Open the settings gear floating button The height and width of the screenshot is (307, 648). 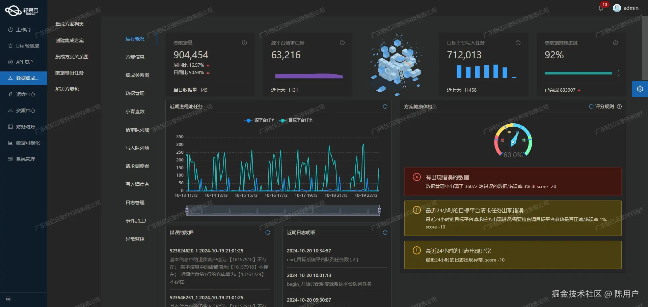click(x=640, y=89)
